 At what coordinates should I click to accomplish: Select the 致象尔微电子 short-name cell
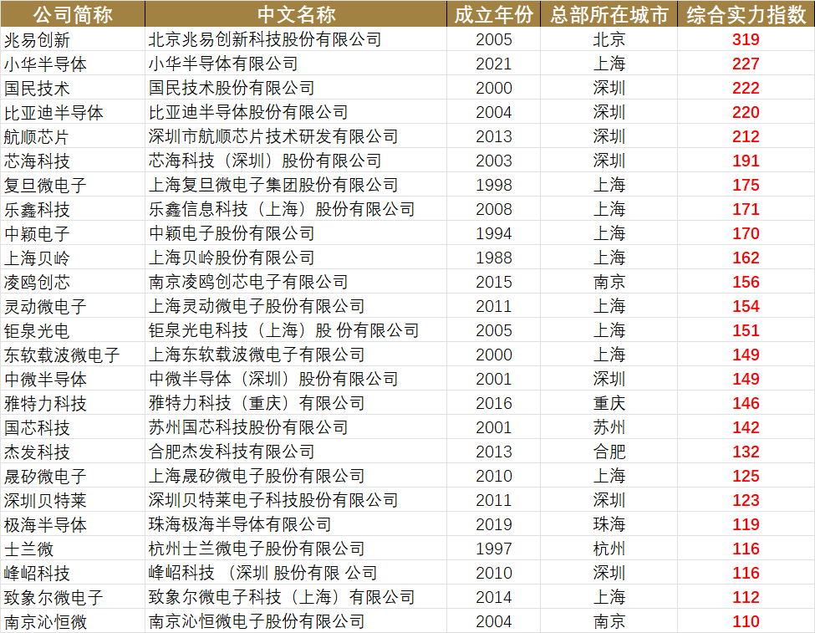pos(73,597)
